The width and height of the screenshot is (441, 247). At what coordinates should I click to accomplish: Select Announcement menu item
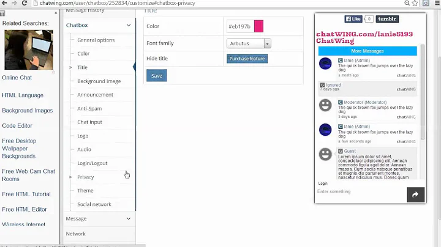tap(95, 95)
